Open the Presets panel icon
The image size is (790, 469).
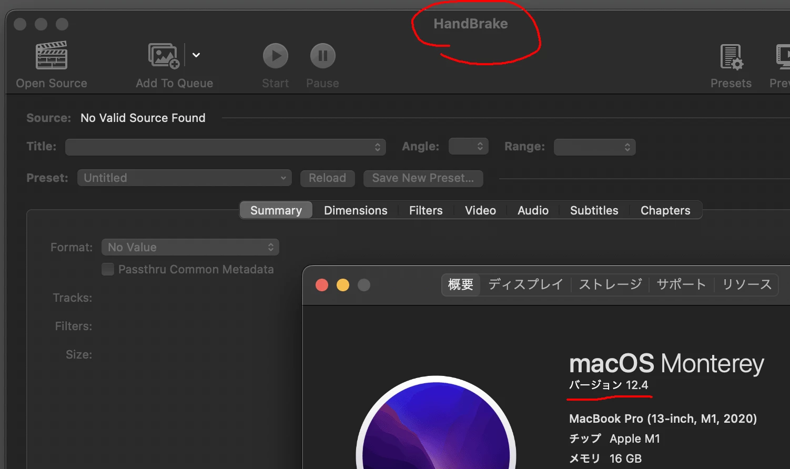731,56
